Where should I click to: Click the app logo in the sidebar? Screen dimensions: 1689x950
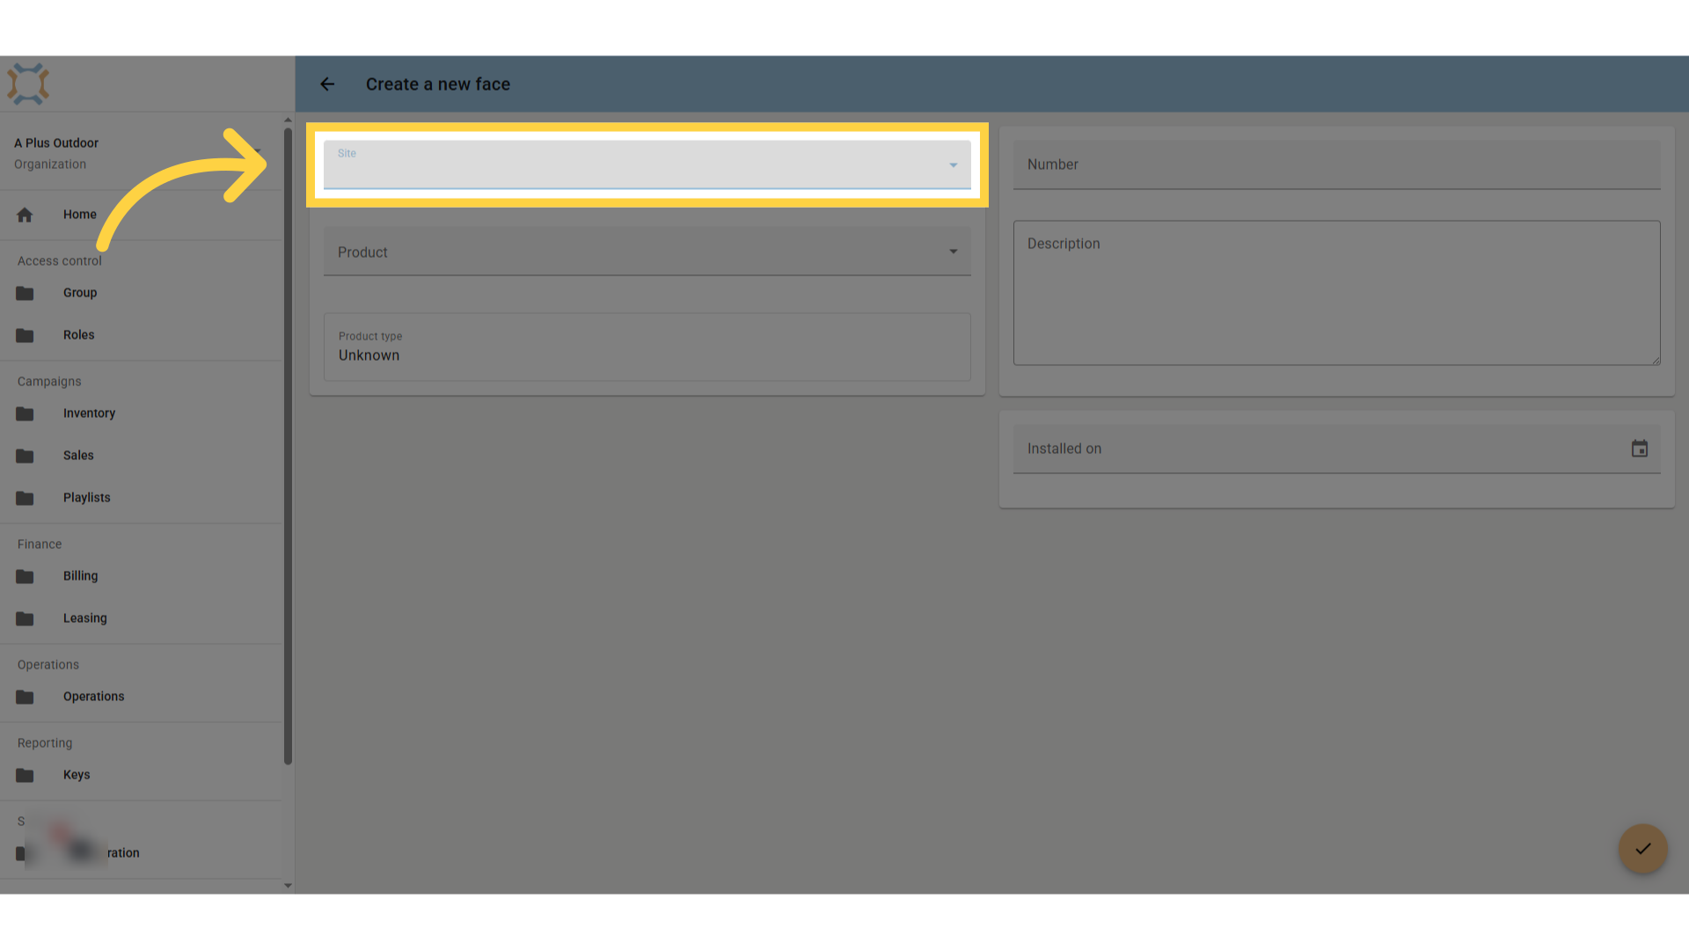coord(28,84)
